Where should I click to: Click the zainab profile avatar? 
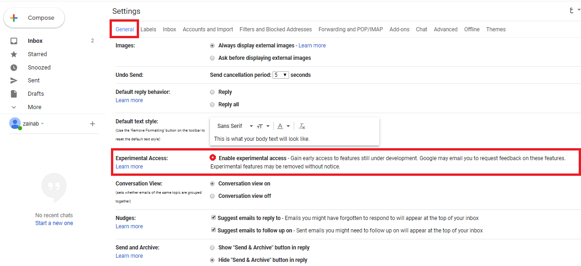pyautogui.click(x=15, y=123)
